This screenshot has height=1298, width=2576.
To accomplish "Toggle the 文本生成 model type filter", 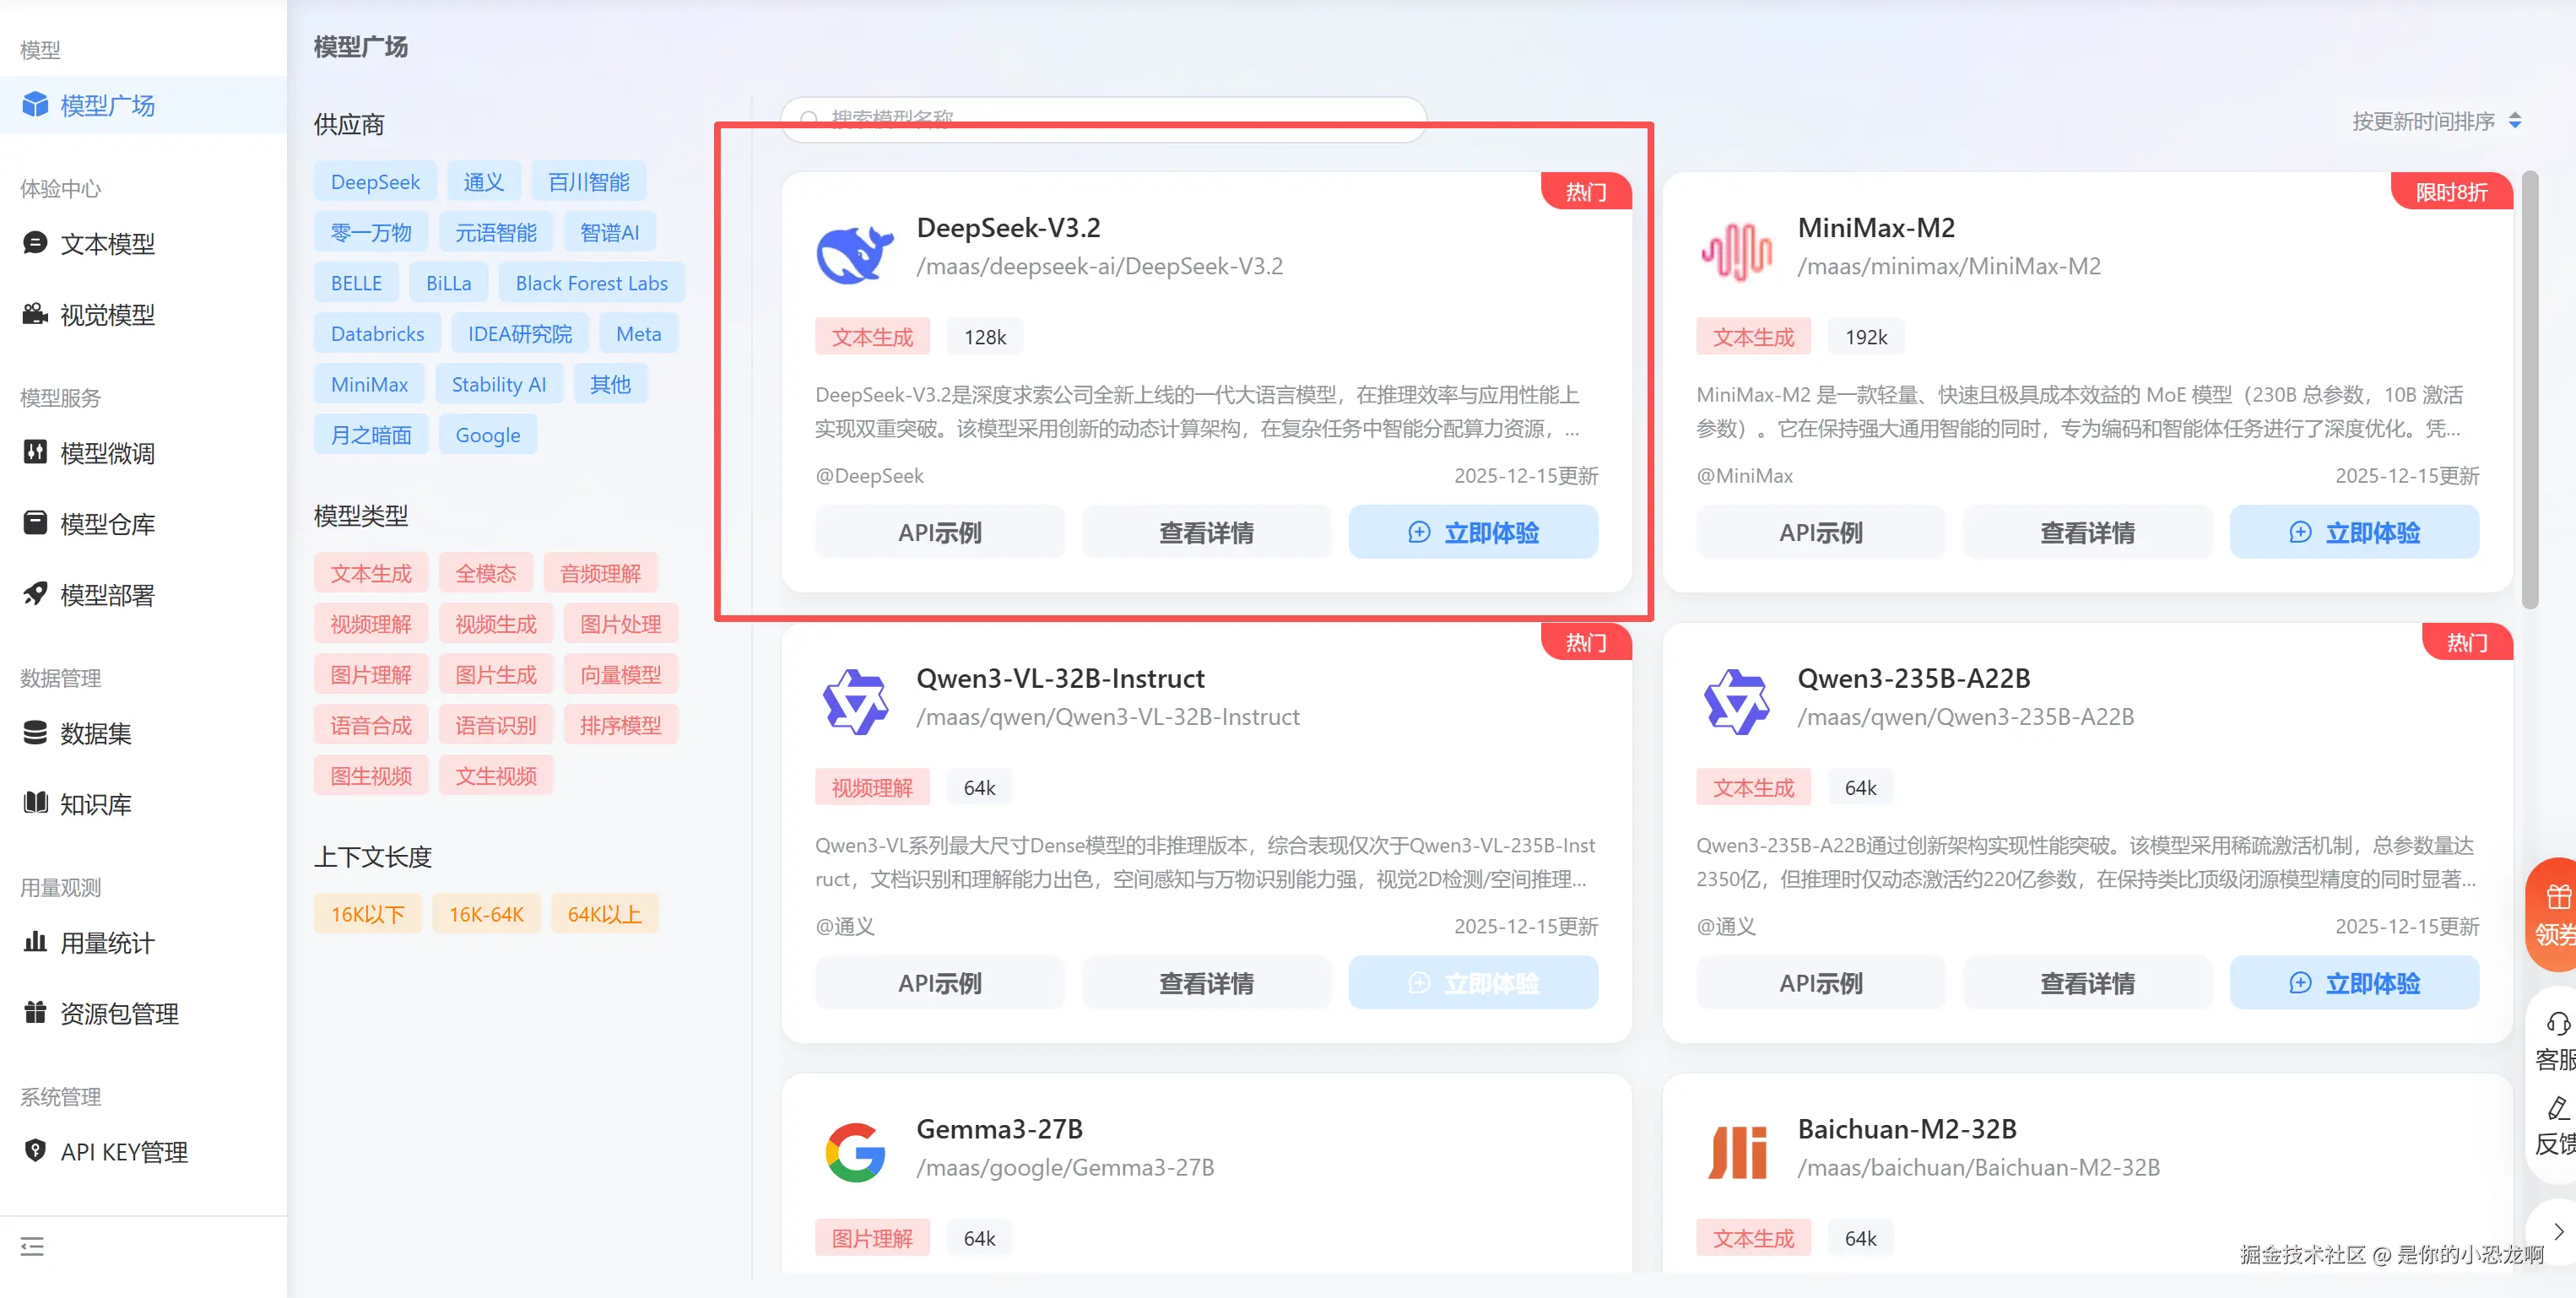I will pyautogui.click(x=371, y=573).
